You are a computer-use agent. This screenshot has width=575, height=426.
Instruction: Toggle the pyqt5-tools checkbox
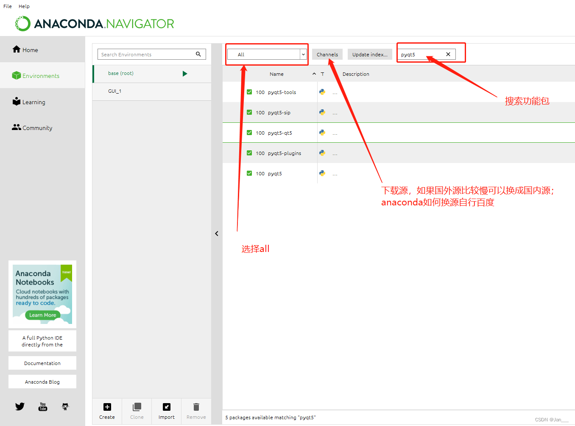(249, 92)
